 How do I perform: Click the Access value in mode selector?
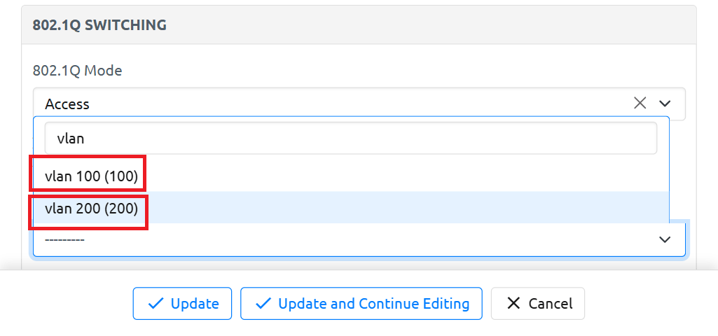pyautogui.click(x=67, y=104)
